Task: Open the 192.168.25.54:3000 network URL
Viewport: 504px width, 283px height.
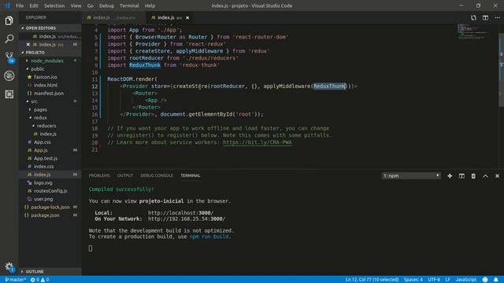Action: (187, 219)
